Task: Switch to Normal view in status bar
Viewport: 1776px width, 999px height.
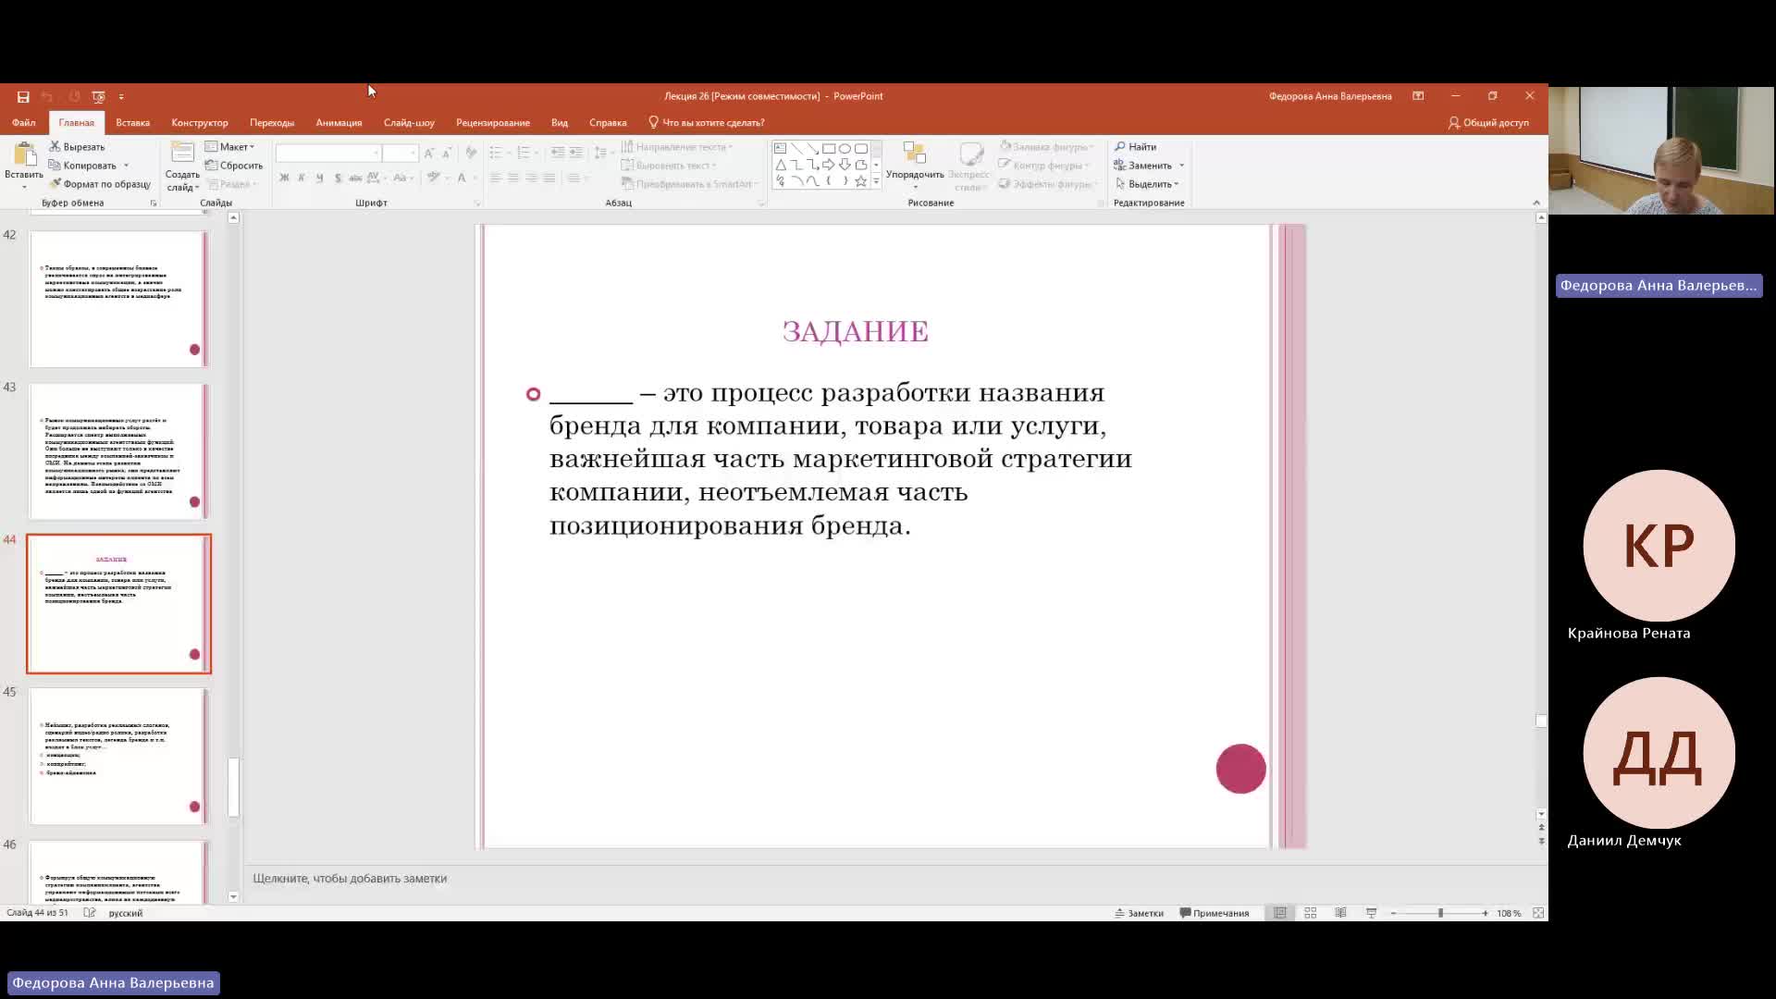Action: pyautogui.click(x=1280, y=913)
